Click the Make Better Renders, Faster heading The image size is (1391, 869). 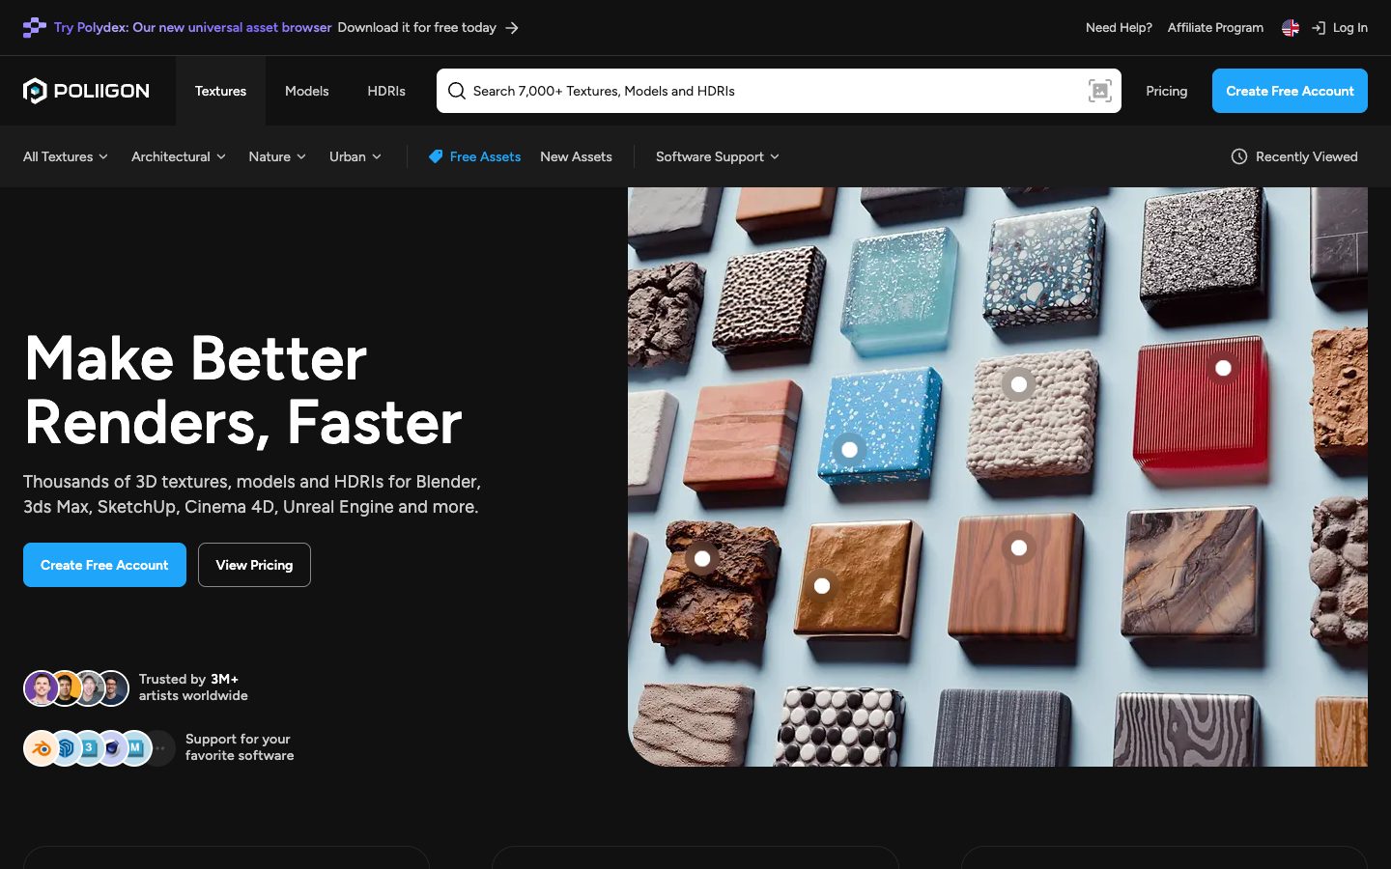pyautogui.click(x=242, y=390)
